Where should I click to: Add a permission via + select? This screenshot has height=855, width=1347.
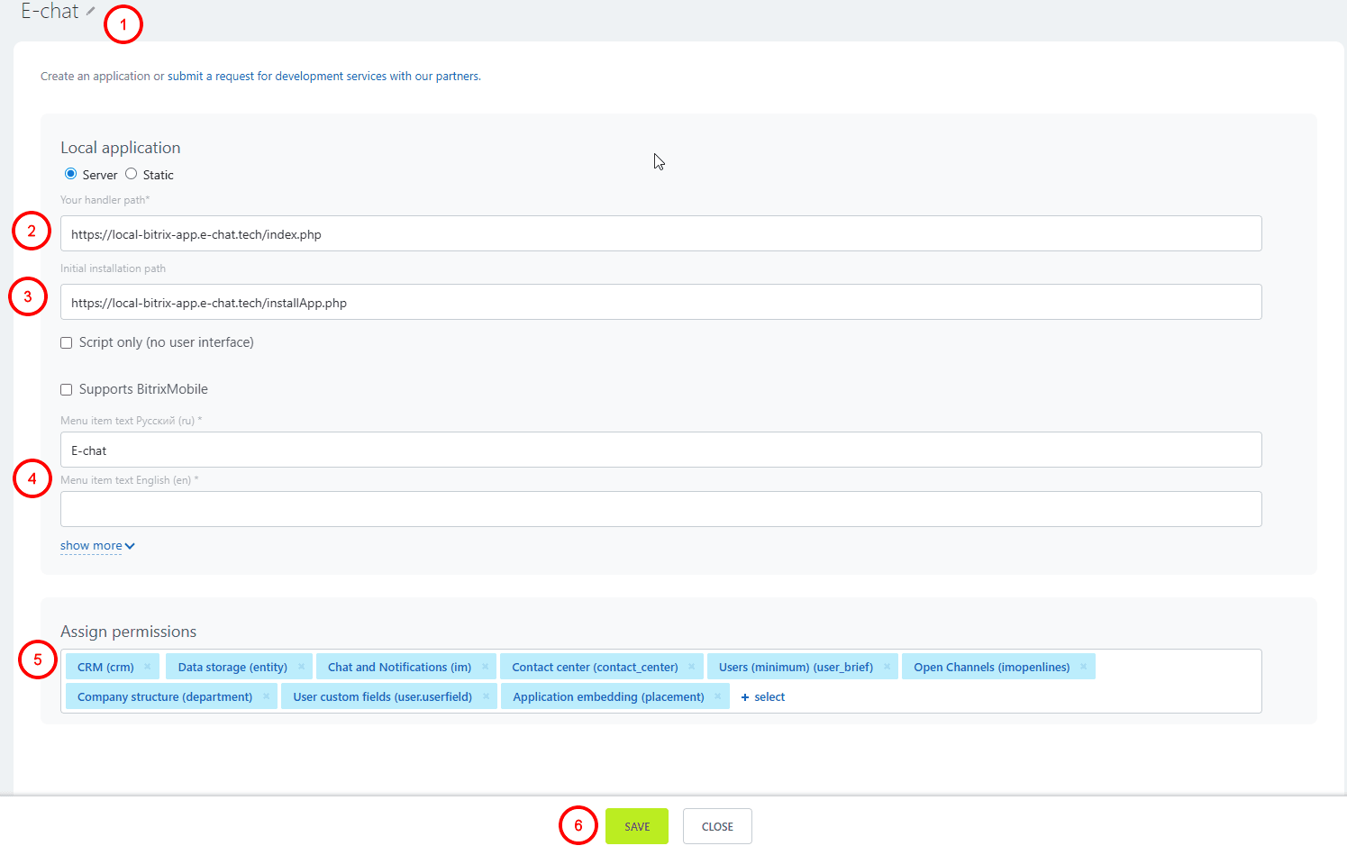762,697
